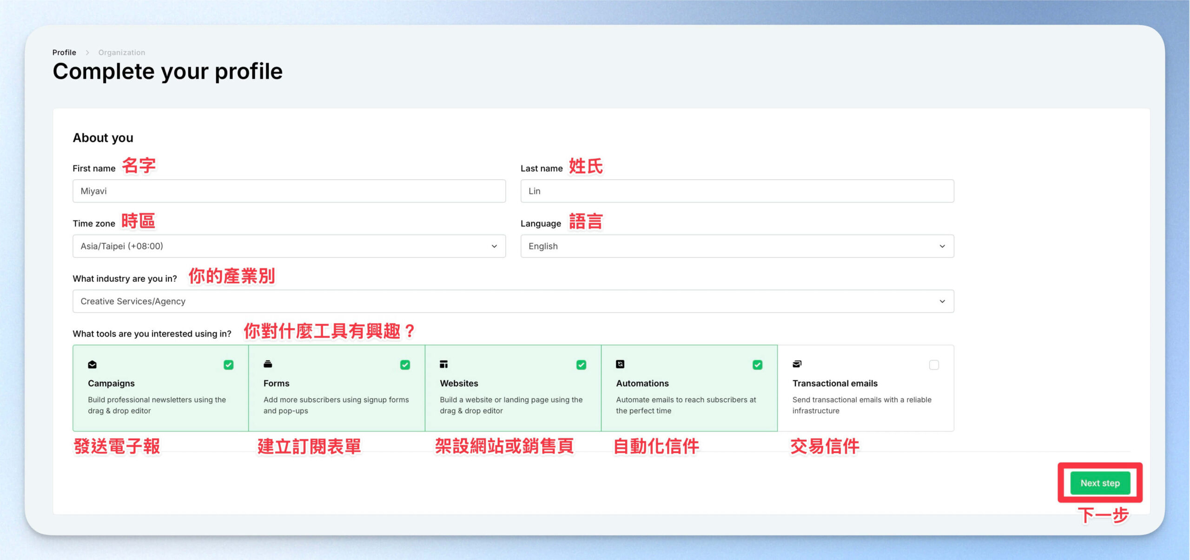1190x560 pixels.
Task: Uncheck the Forms checkbox
Action: (405, 365)
